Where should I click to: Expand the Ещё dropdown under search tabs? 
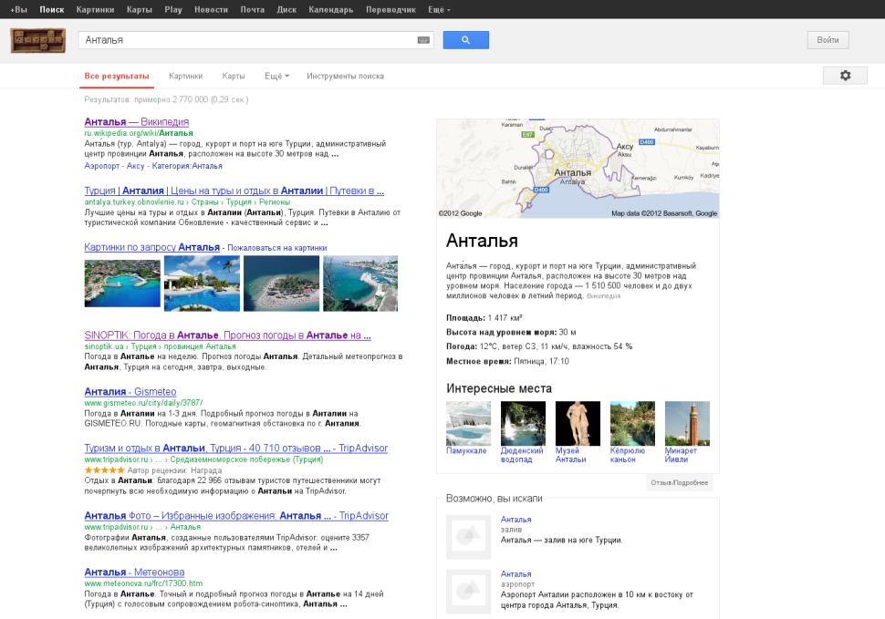point(276,76)
